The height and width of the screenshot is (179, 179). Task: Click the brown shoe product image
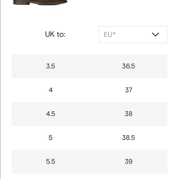(40, 2)
